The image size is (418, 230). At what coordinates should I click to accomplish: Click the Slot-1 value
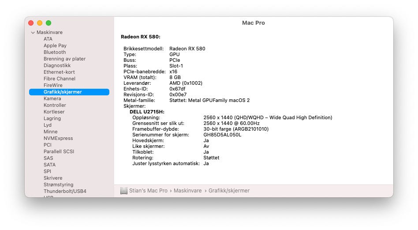point(176,66)
